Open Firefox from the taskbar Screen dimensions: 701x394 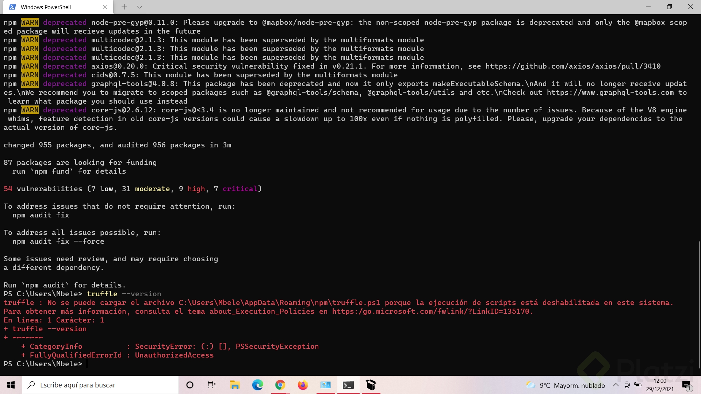pos(303,385)
